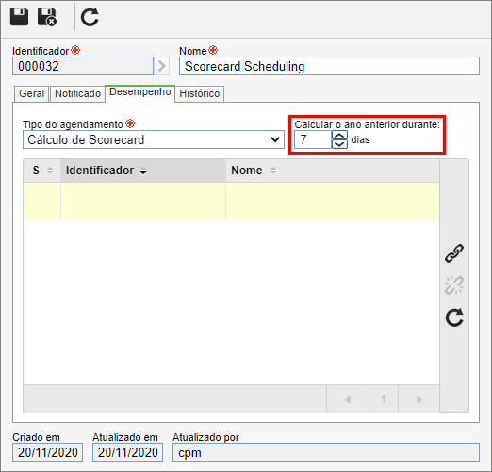492x472 pixels.
Task: Refresh the scorecard list with side icon
Action: coord(454,317)
